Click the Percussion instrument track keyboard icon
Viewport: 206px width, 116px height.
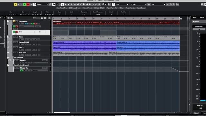click(8, 21)
